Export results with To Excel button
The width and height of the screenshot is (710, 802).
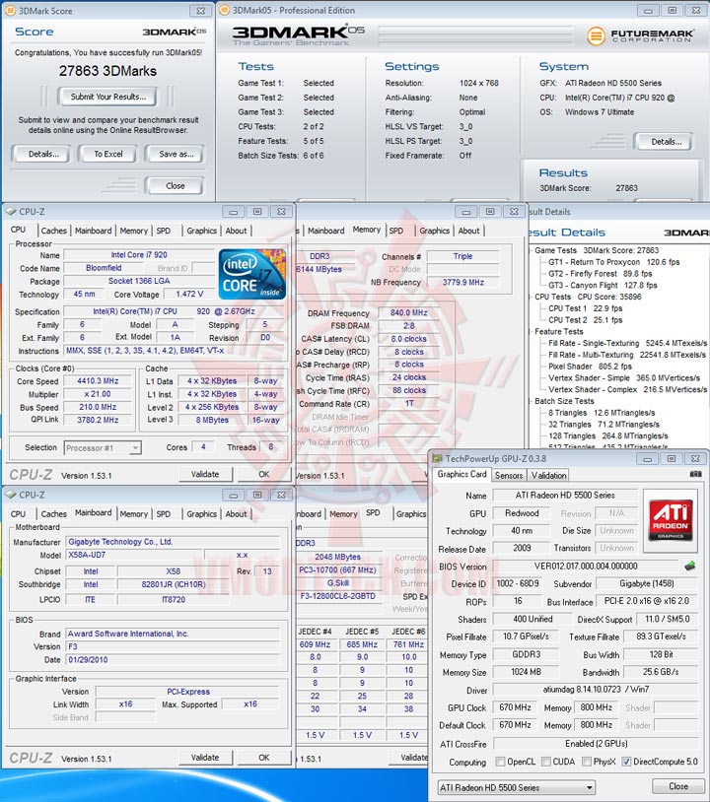[108, 154]
